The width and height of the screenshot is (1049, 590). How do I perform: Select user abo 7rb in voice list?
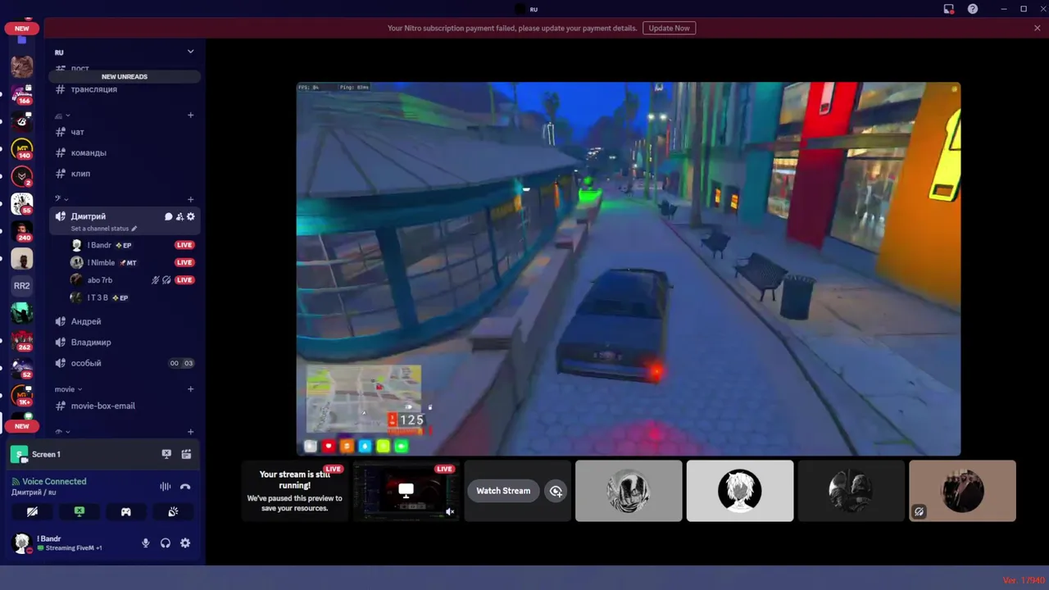click(x=100, y=280)
